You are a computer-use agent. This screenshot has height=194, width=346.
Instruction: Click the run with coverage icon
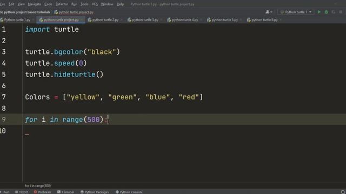[334, 12]
